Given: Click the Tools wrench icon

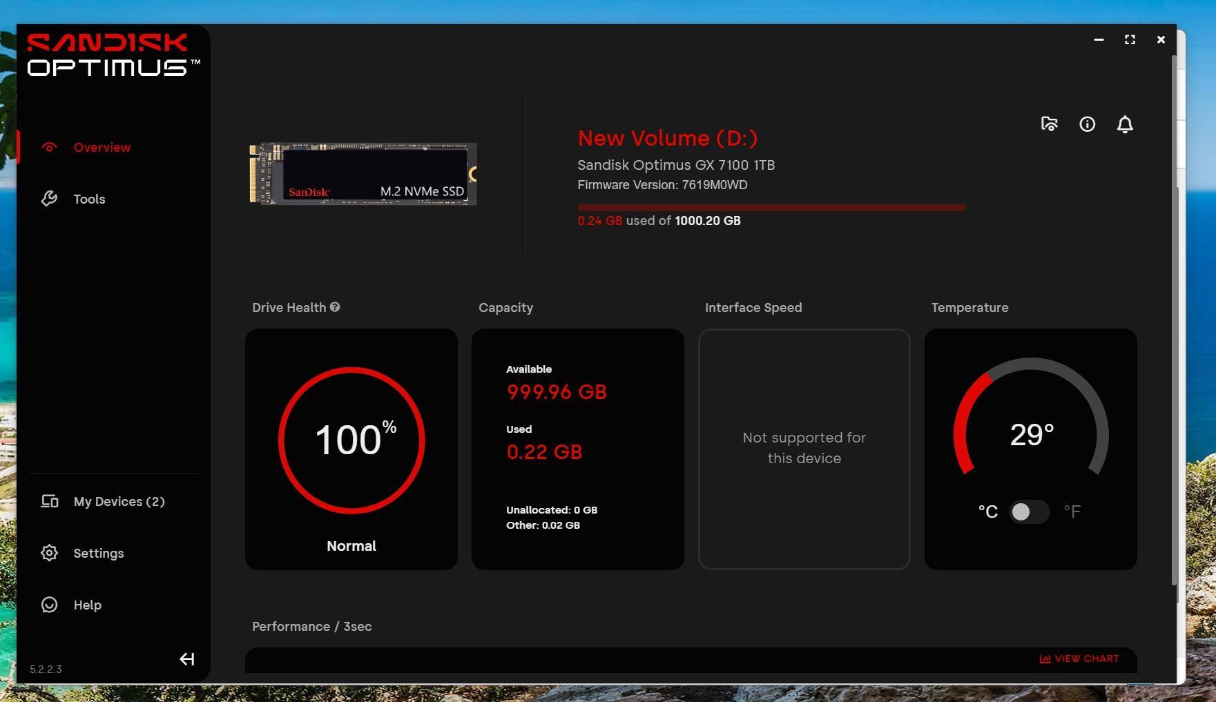Looking at the screenshot, I should [49, 199].
